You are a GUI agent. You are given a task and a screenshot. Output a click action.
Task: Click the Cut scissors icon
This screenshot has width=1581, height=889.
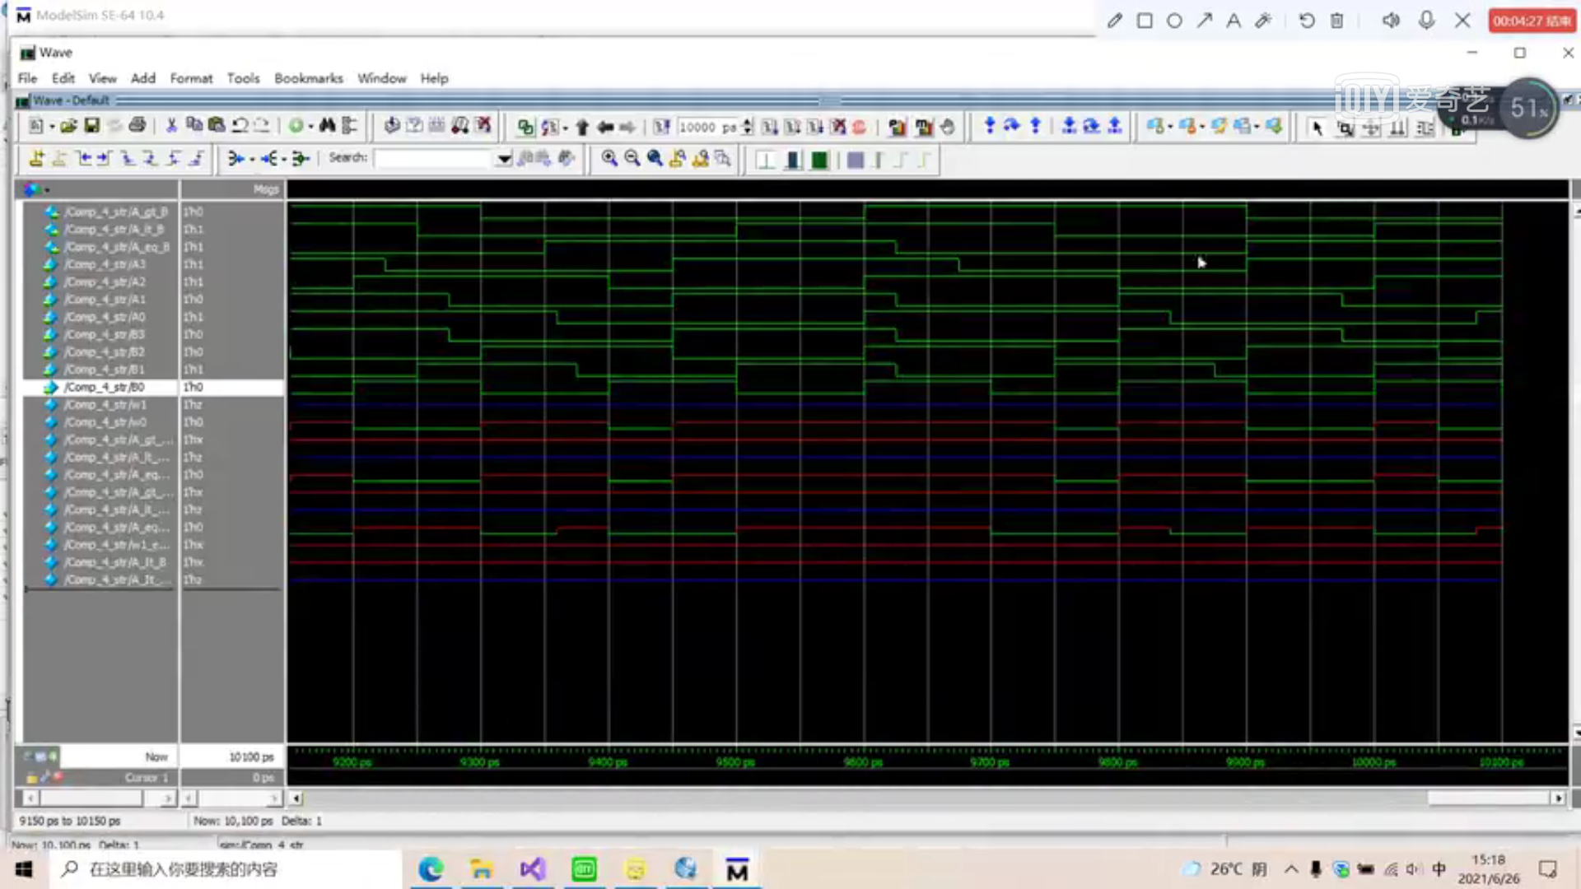(x=171, y=126)
